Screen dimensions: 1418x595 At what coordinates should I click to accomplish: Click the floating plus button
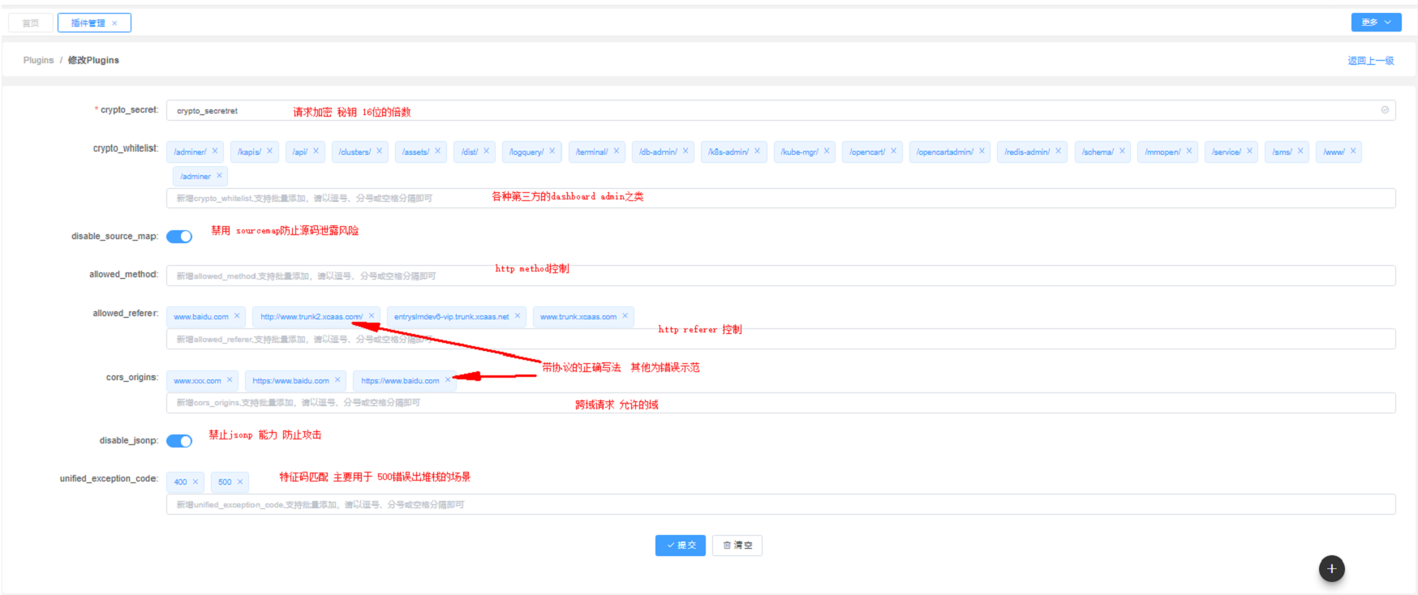point(1331,568)
